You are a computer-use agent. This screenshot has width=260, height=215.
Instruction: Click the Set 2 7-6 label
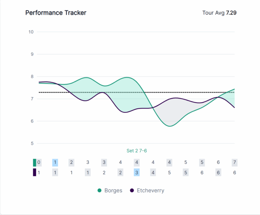[136, 151]
